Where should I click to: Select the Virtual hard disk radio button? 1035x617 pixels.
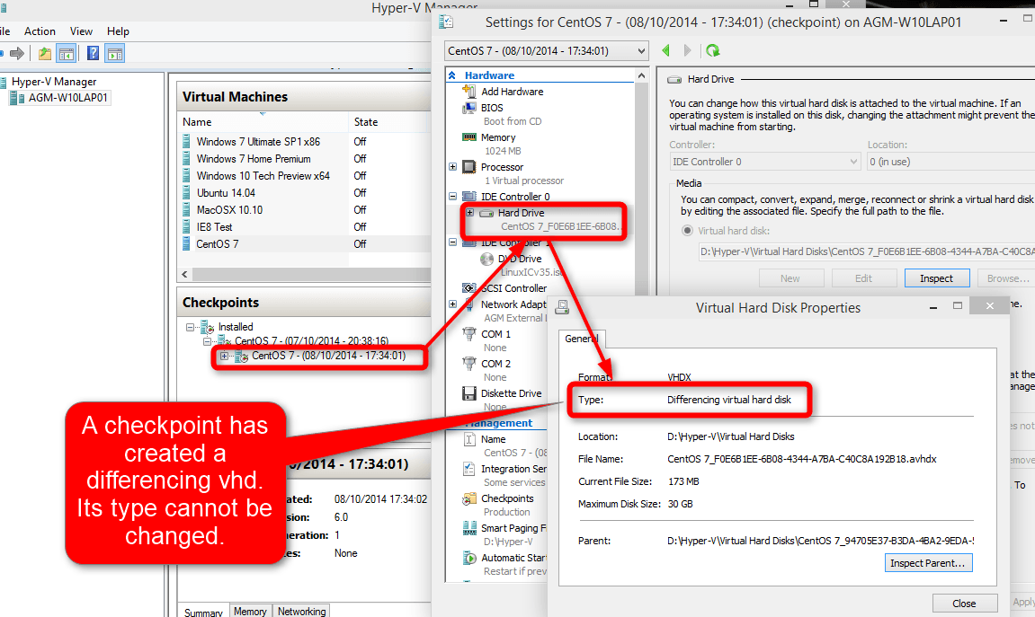(x=687, y=231)
